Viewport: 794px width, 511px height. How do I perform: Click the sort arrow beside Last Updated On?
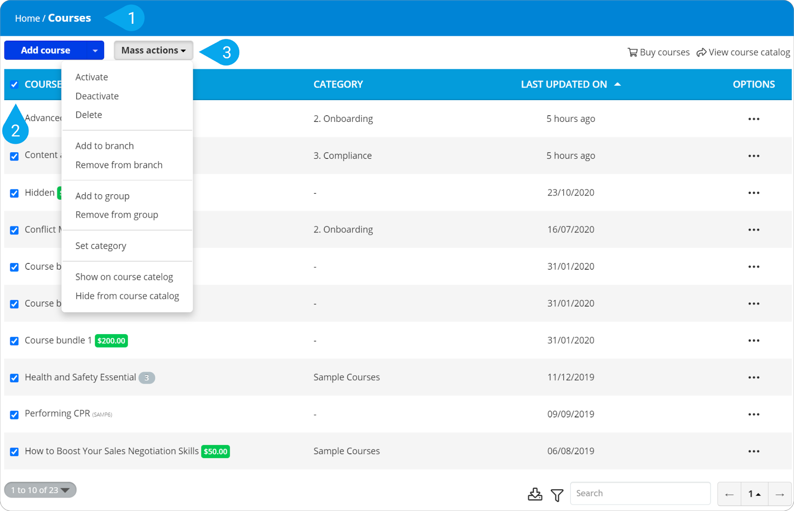tap(617, 84)
